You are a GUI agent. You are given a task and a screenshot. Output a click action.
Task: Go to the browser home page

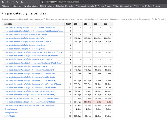click(x=22, y=2)
